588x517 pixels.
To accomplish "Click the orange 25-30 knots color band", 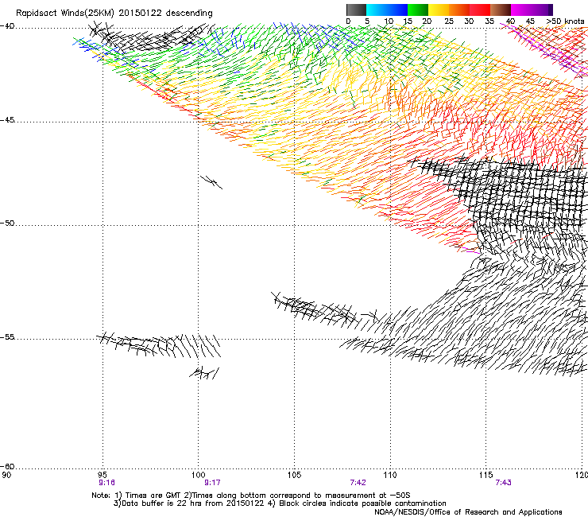I will click(459, 10).
